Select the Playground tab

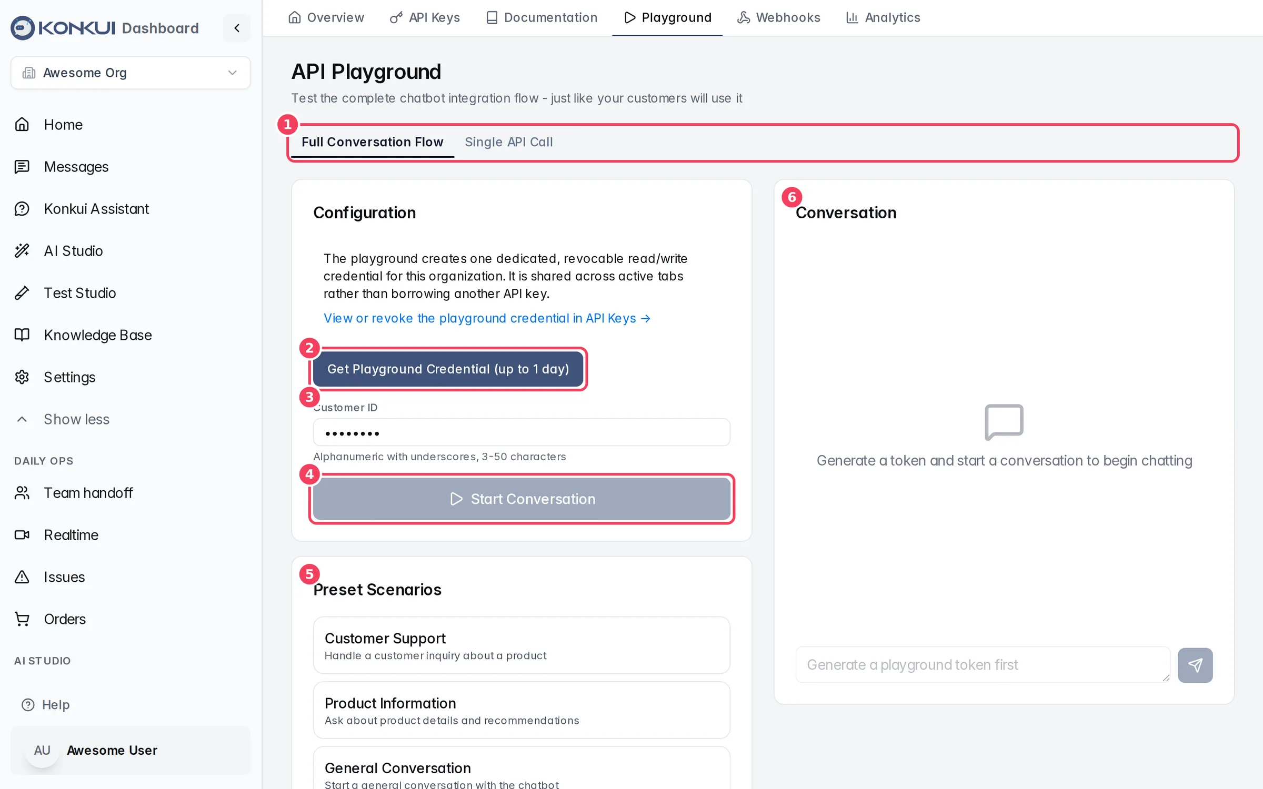pos(667,17)
